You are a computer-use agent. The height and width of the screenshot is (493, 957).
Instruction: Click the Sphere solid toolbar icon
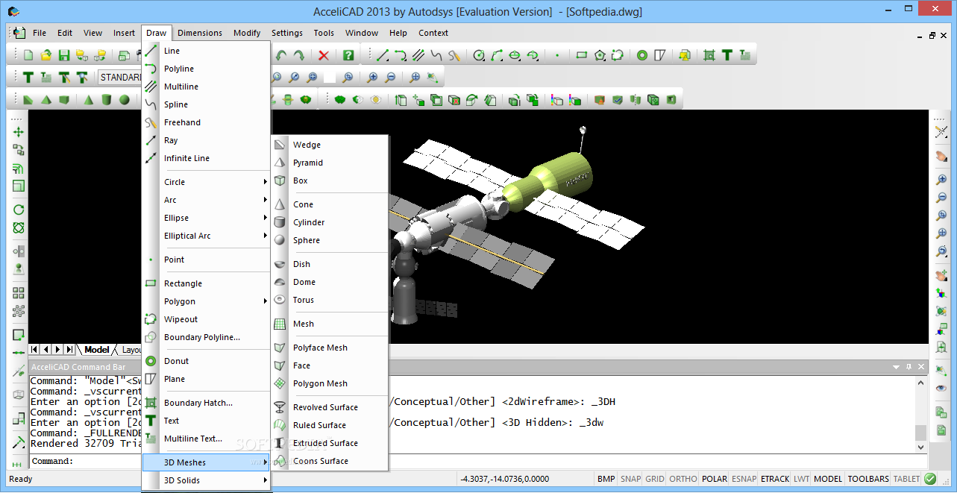click(x=125, y=99)
